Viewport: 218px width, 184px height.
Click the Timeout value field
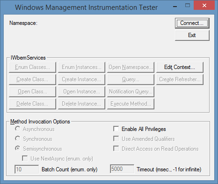(122, 169)
